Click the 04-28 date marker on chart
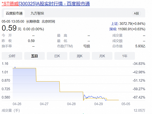The image size is (152, 114). point(71,104)
